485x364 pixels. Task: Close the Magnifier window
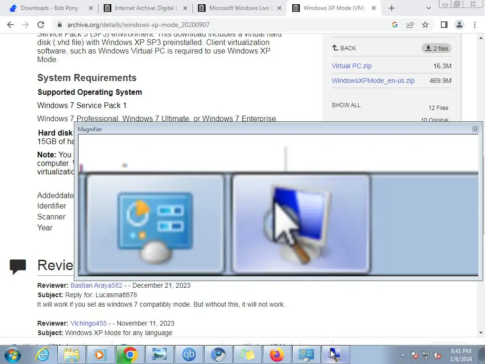coord(475,129)
